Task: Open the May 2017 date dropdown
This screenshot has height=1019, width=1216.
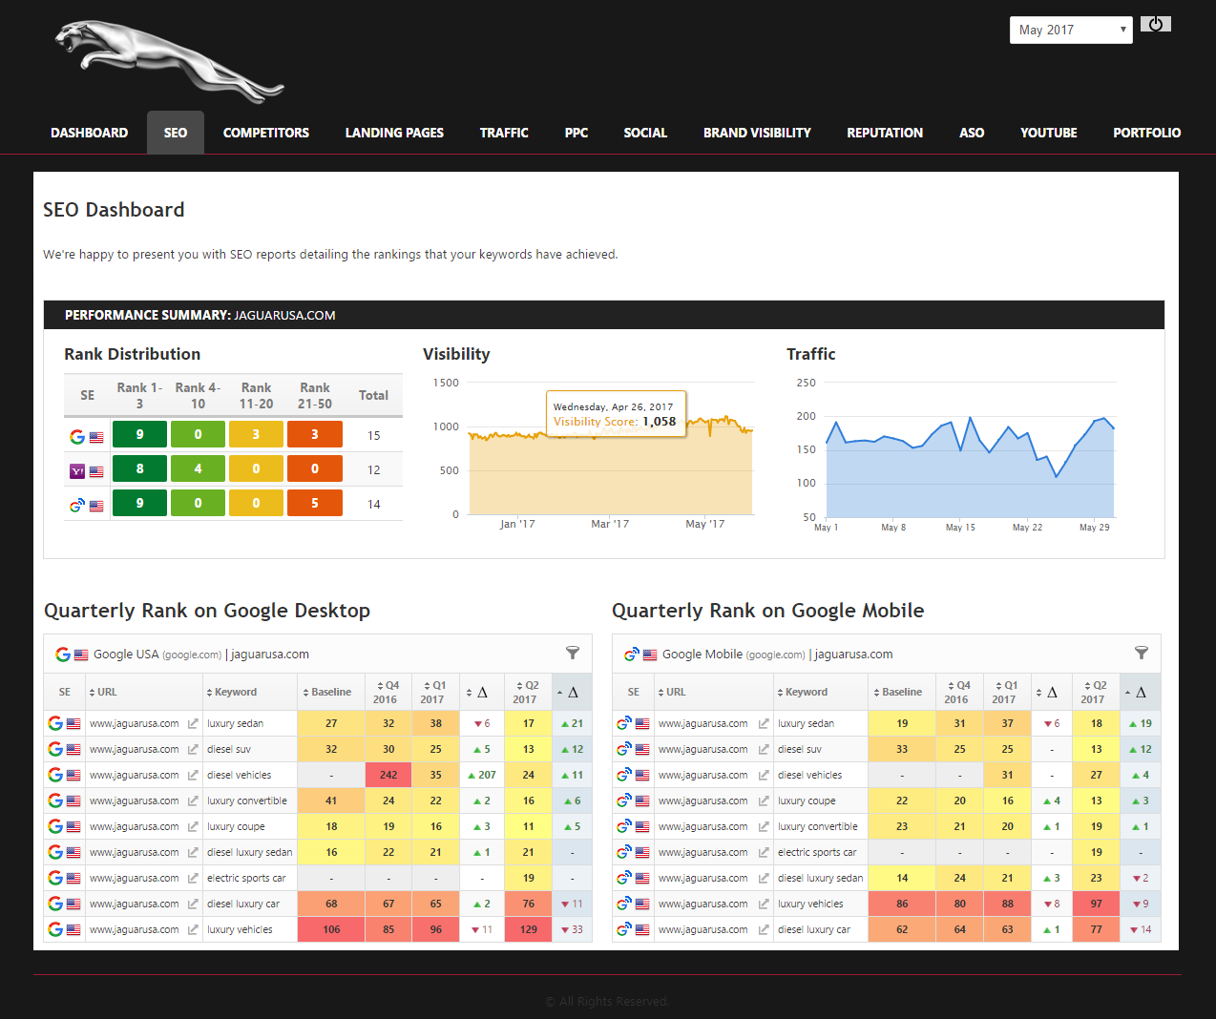Action: click(1070, 30)
